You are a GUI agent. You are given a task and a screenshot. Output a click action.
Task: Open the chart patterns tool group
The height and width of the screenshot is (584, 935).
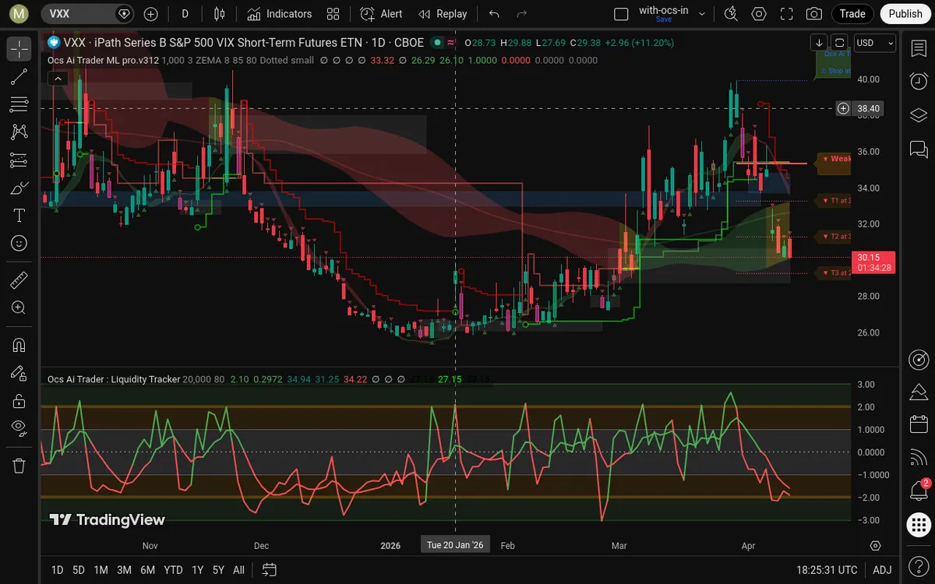(19, 132)
